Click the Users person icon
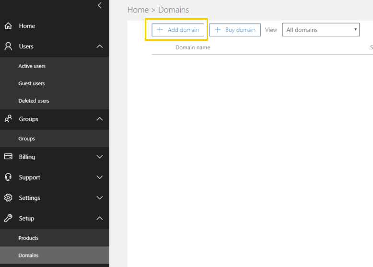373x267 pixels. coord(8,46)
